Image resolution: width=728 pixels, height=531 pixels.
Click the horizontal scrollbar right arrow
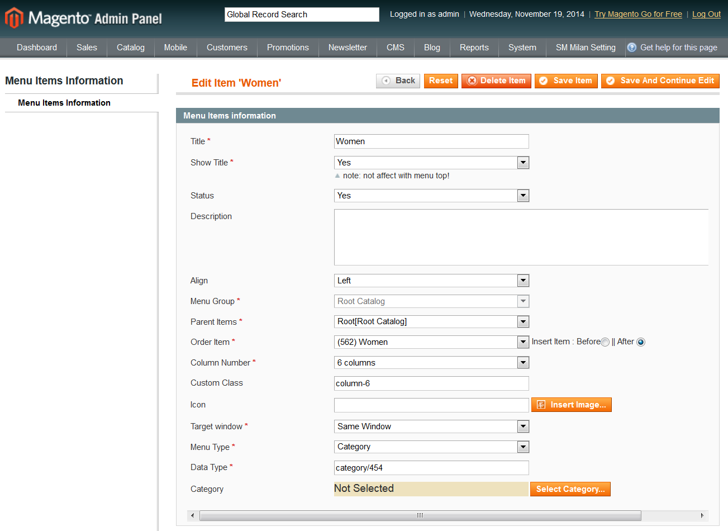[x=702, y=515]
